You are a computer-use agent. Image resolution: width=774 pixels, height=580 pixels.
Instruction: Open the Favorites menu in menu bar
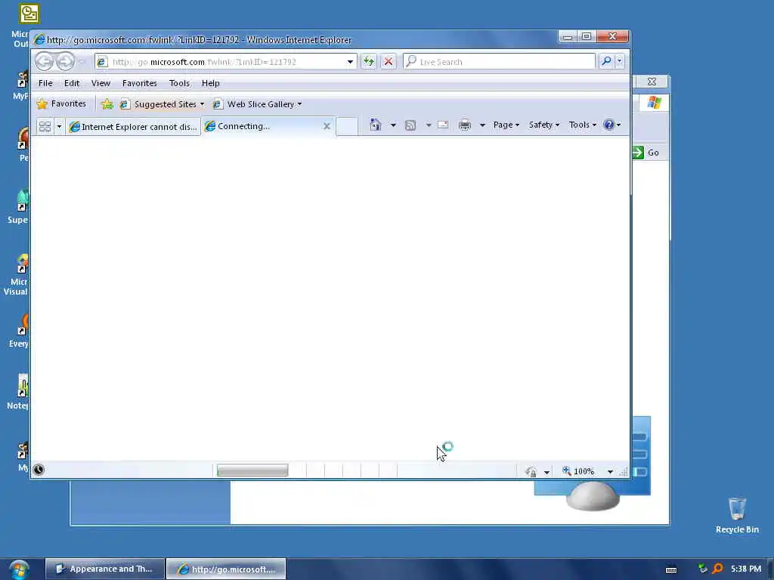pyautogui.click(x=139, y=83)
